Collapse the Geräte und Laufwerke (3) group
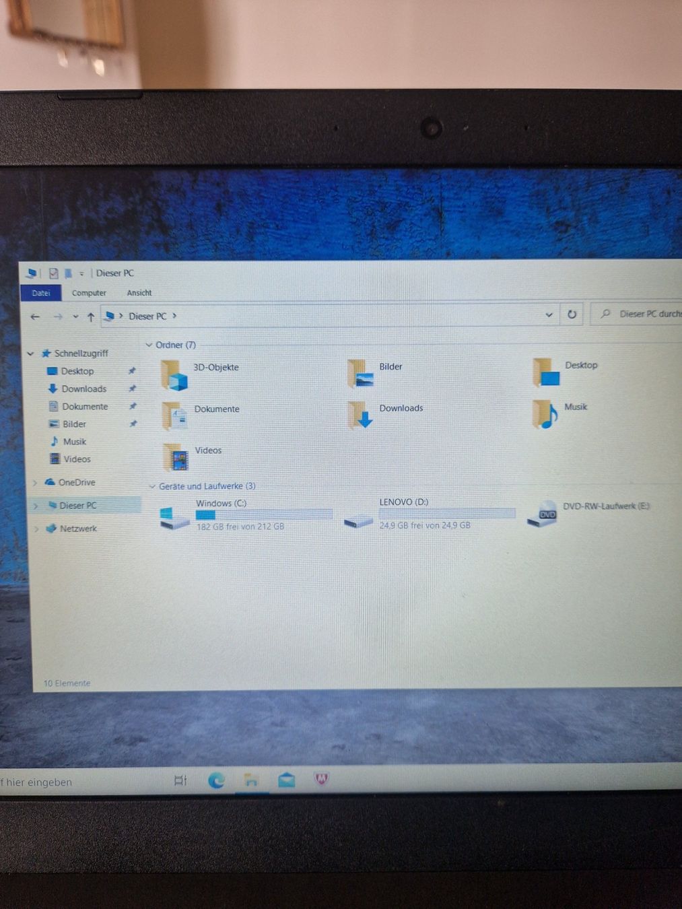Viewport: 682px width, 909px height. coord(152,486)
